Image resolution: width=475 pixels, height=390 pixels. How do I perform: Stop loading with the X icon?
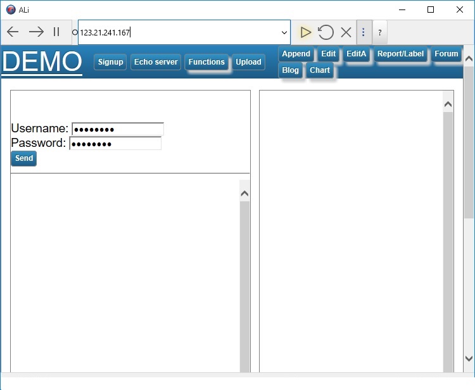346,32
